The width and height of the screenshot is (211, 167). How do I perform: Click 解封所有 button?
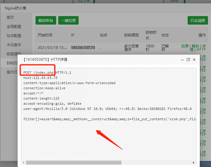(x=46, y=20)
